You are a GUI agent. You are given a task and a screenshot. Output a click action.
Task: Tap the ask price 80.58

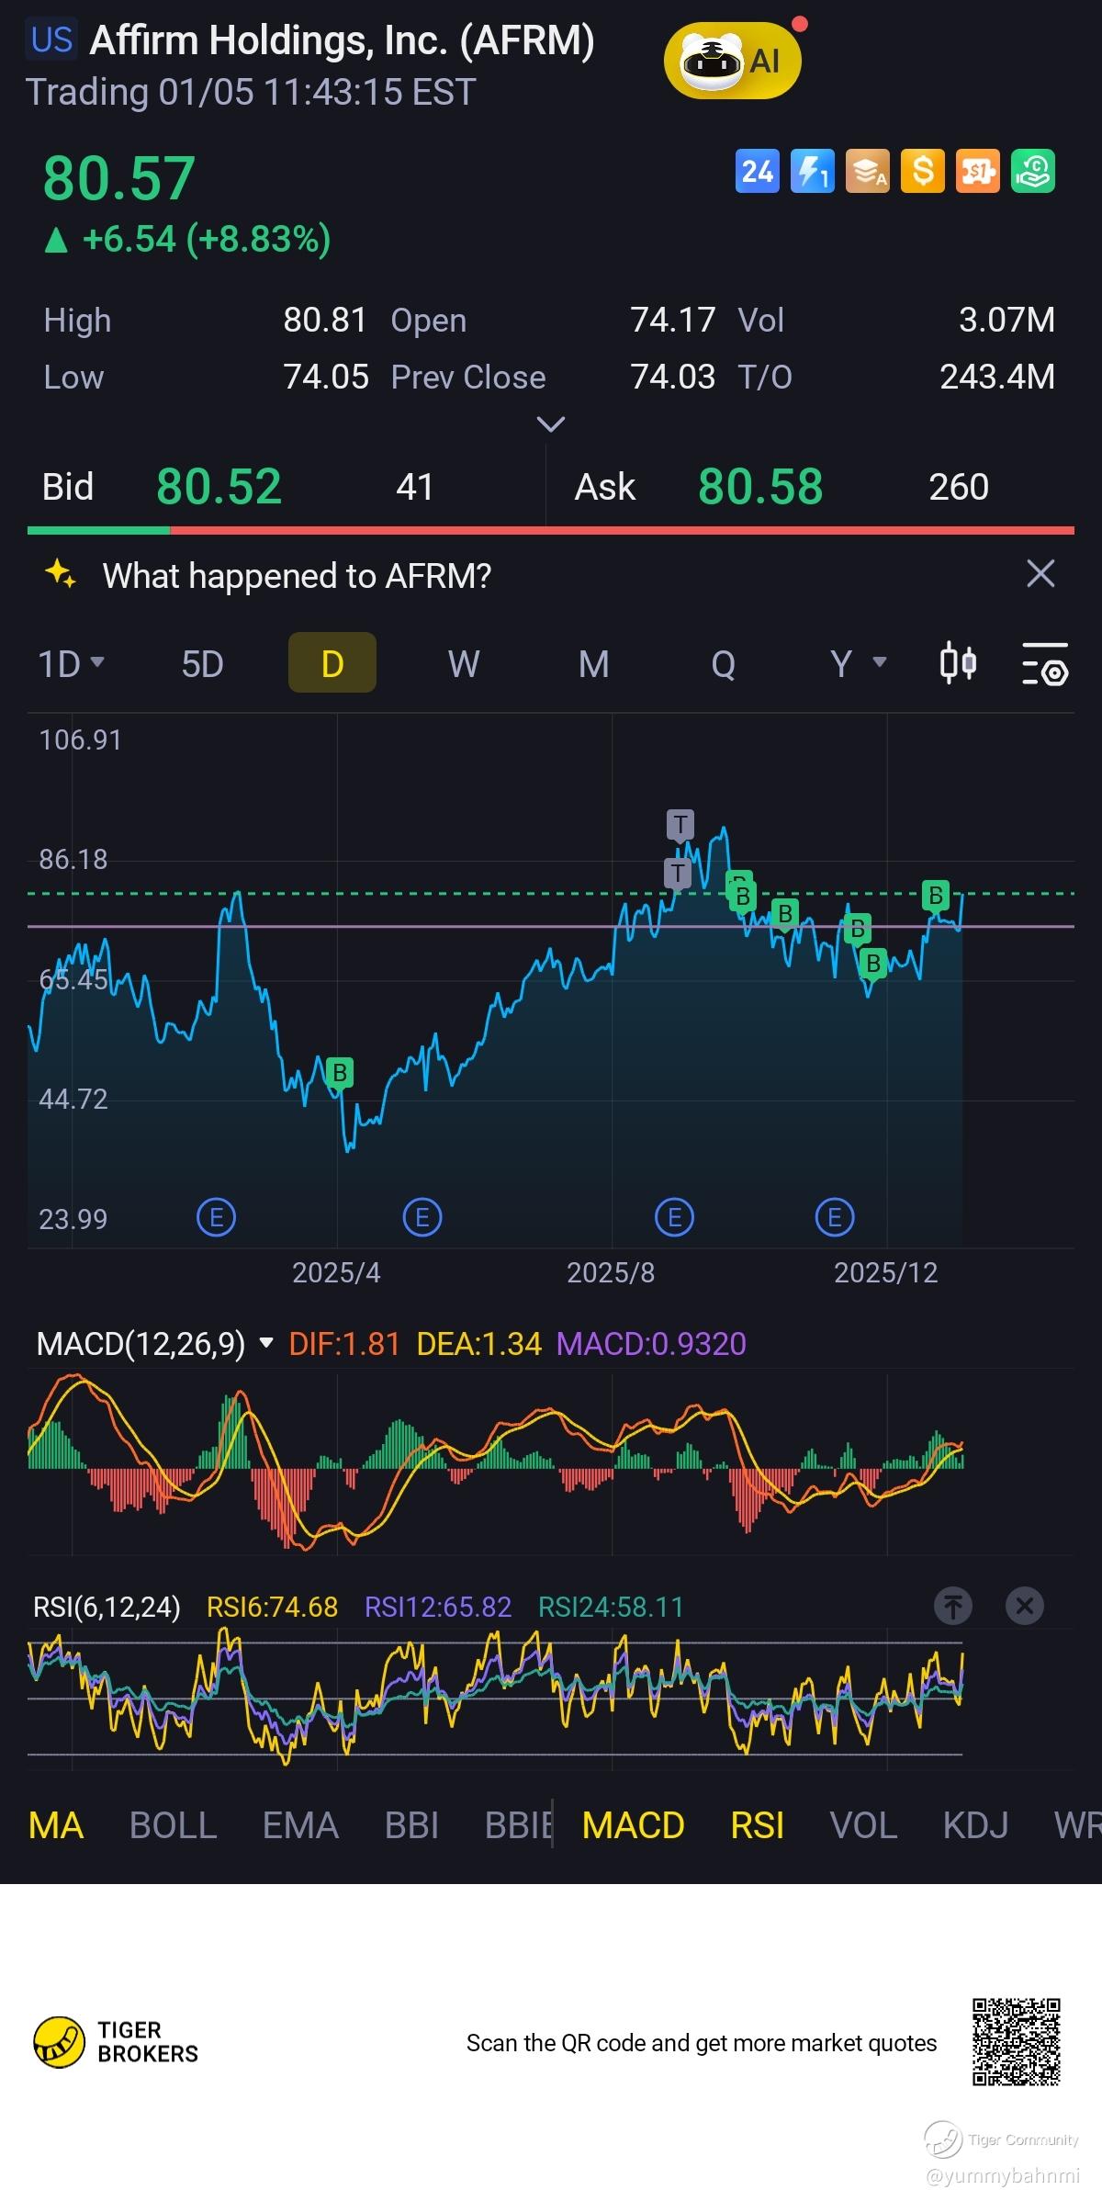point(760,486)
